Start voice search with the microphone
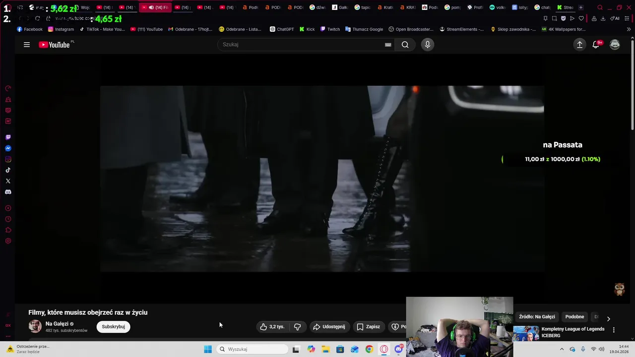Image resolution: width=635 pixels, height=357 pixels. [x=428, y=45]
